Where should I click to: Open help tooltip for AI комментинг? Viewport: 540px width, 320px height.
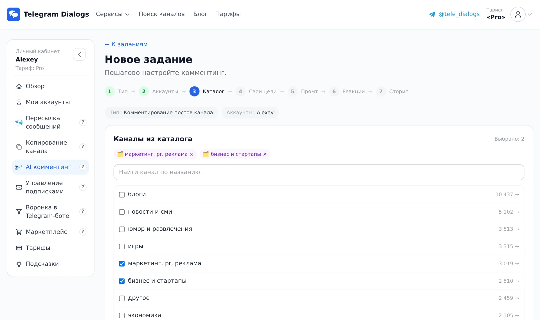[x=83, y=167]
